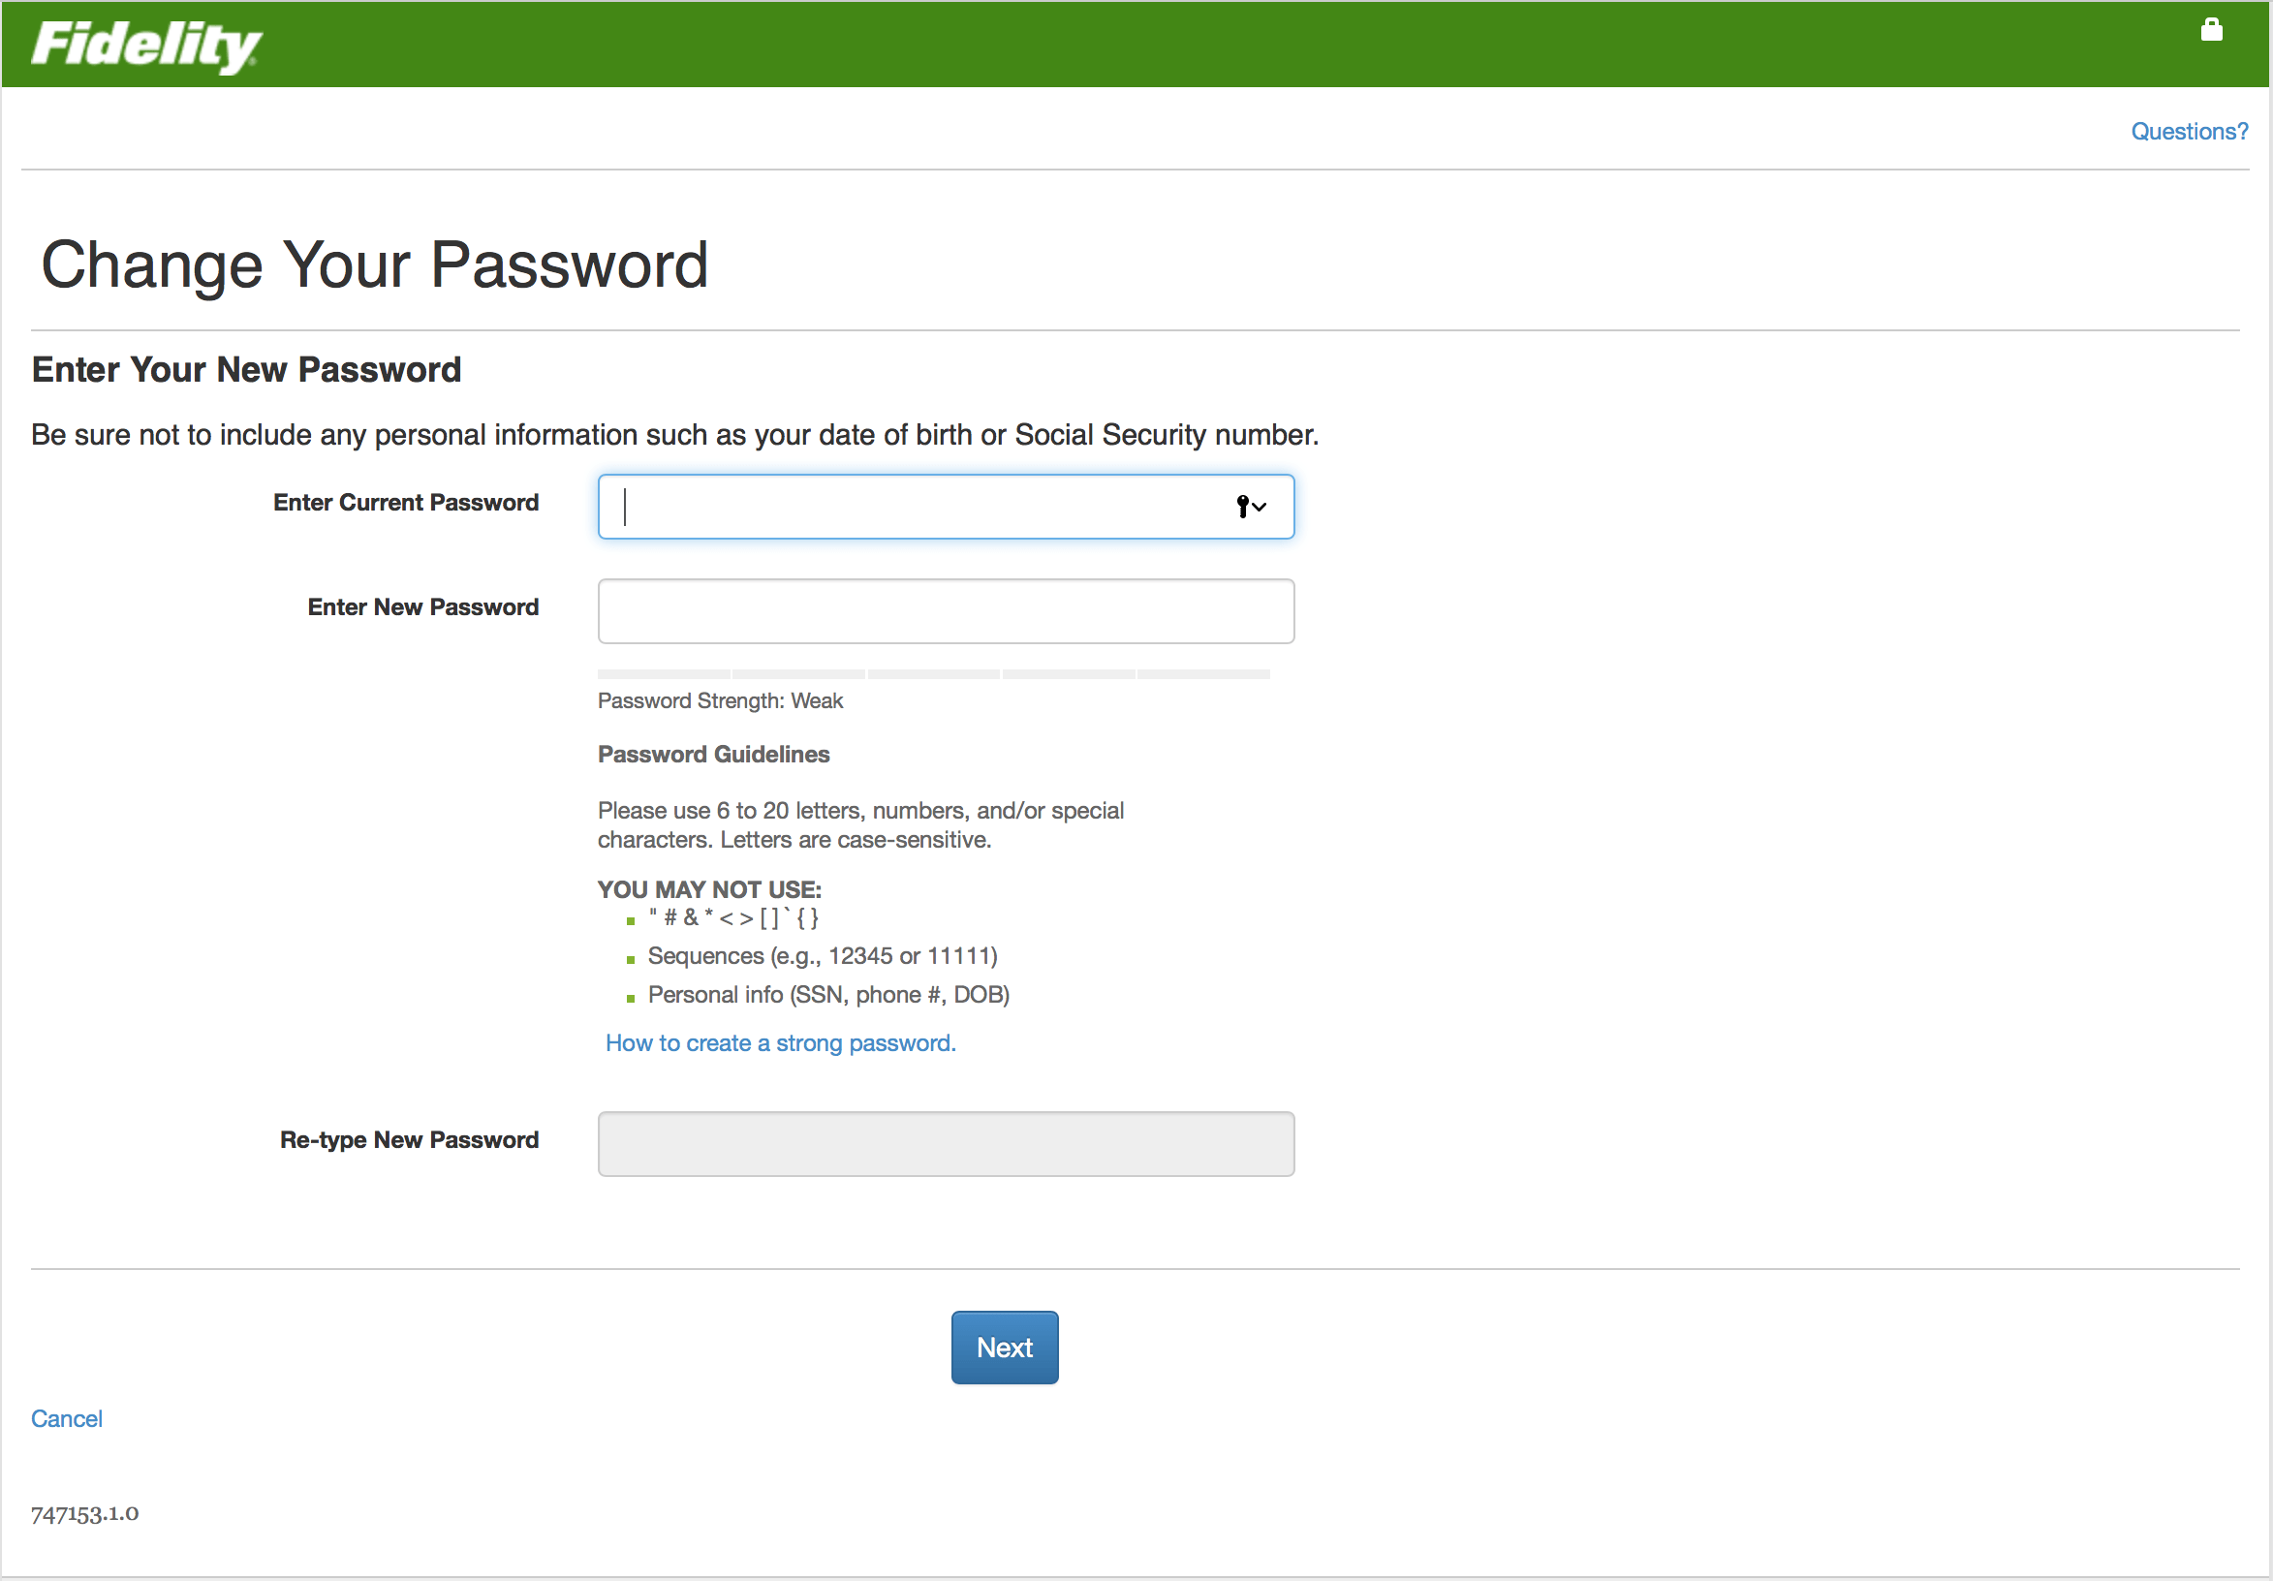This screenshot has width=2273, height=1581.
Task: Click the version number 747153.1.0 text
Action: coord(85,1514)
